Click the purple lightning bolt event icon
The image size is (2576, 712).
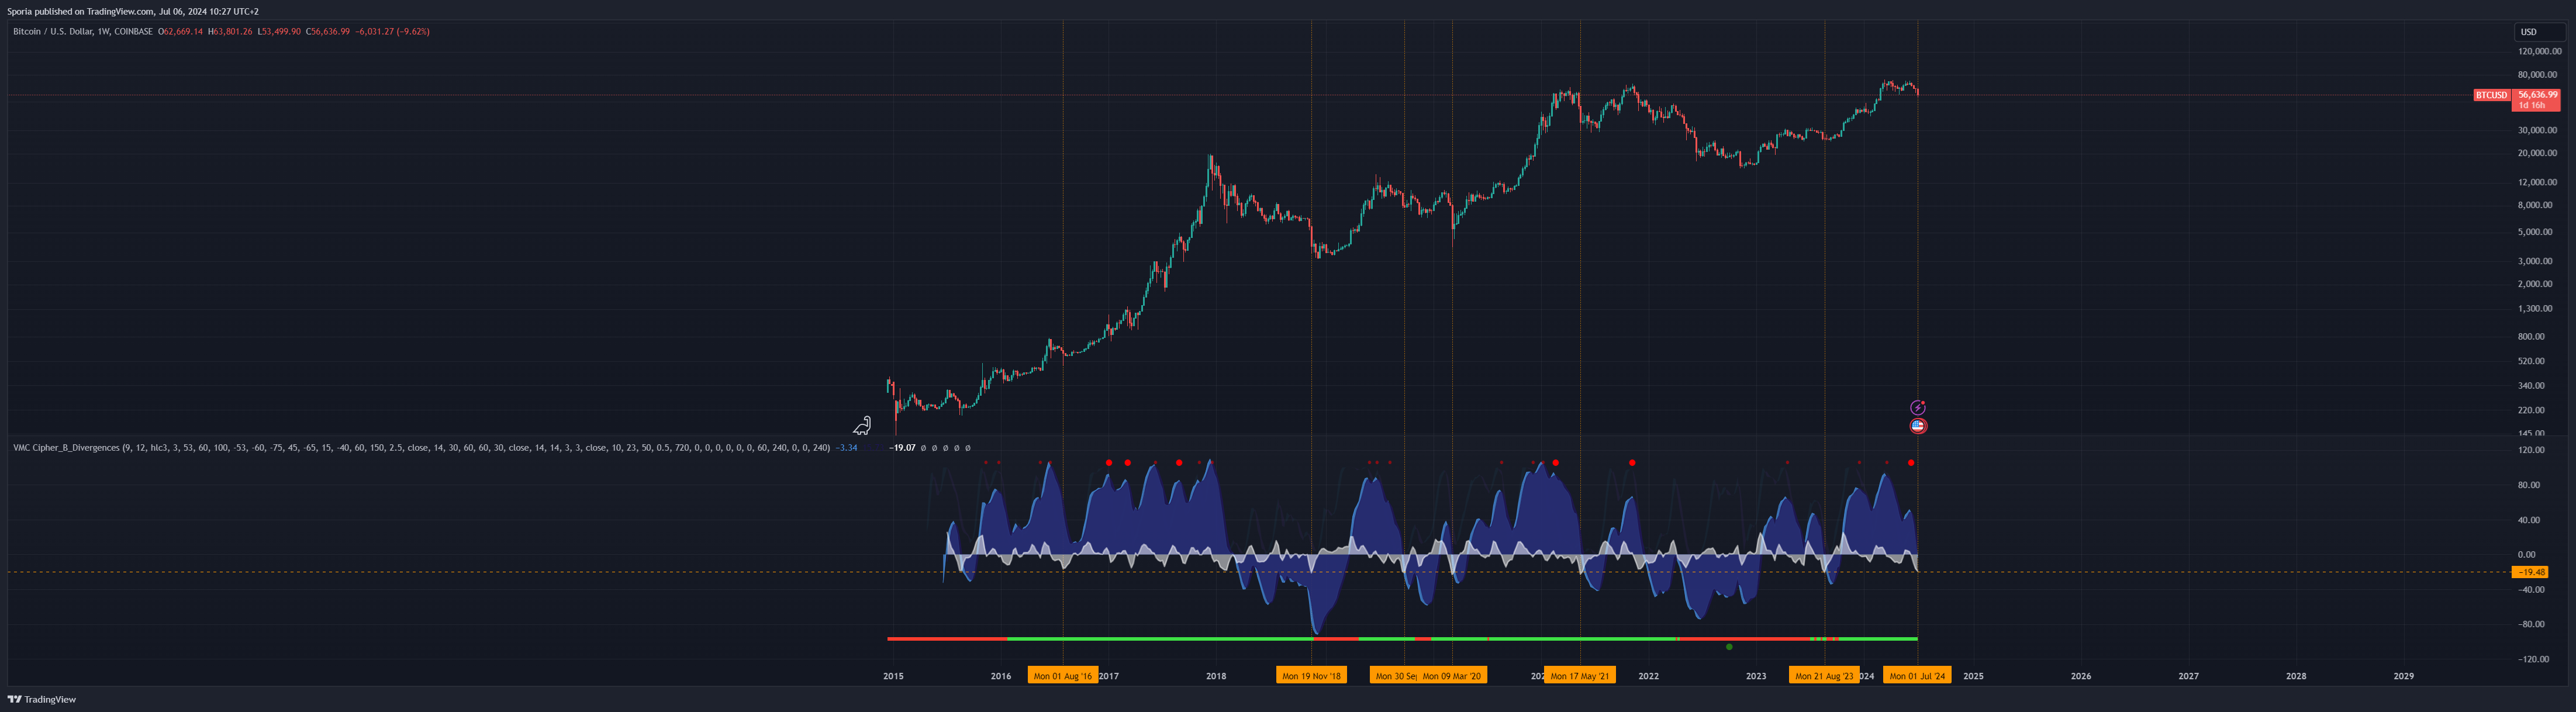point(1917,407)
